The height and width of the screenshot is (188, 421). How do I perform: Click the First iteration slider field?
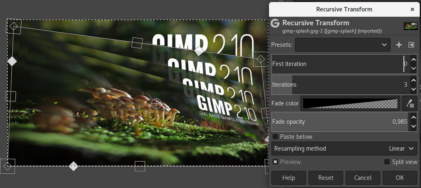pyautogui.click(x=341, y=64)
